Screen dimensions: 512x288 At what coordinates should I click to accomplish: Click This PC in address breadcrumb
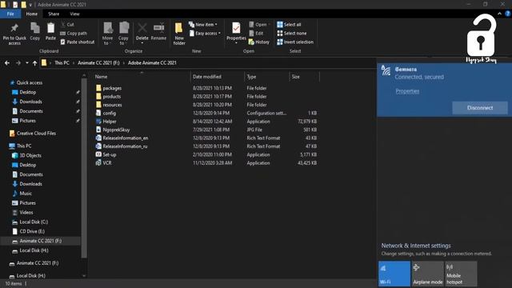[x=62, y=62]
